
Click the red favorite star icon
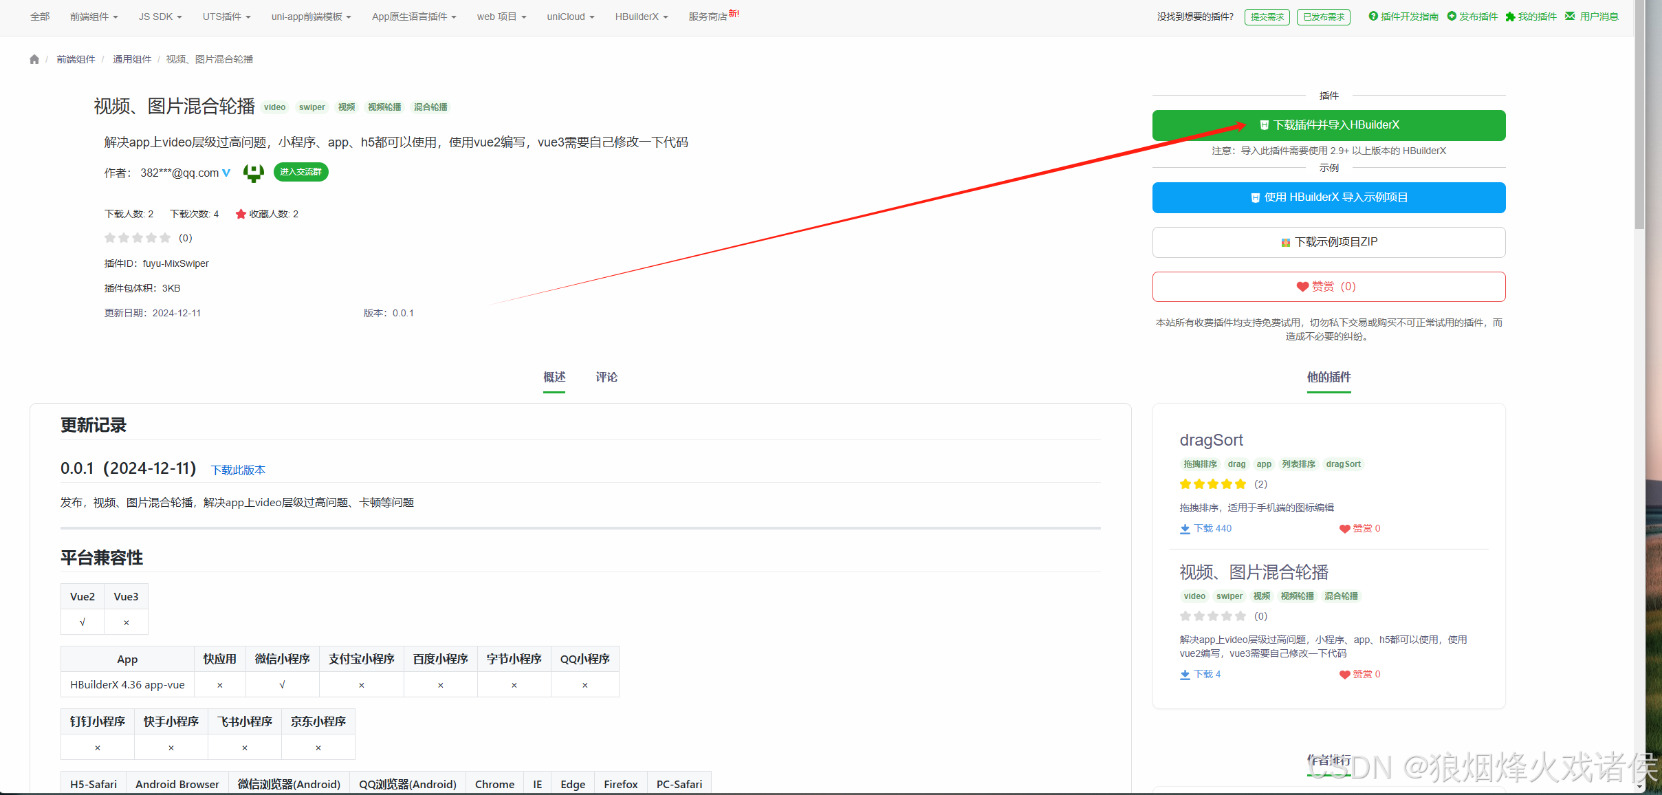pos(241,214)
